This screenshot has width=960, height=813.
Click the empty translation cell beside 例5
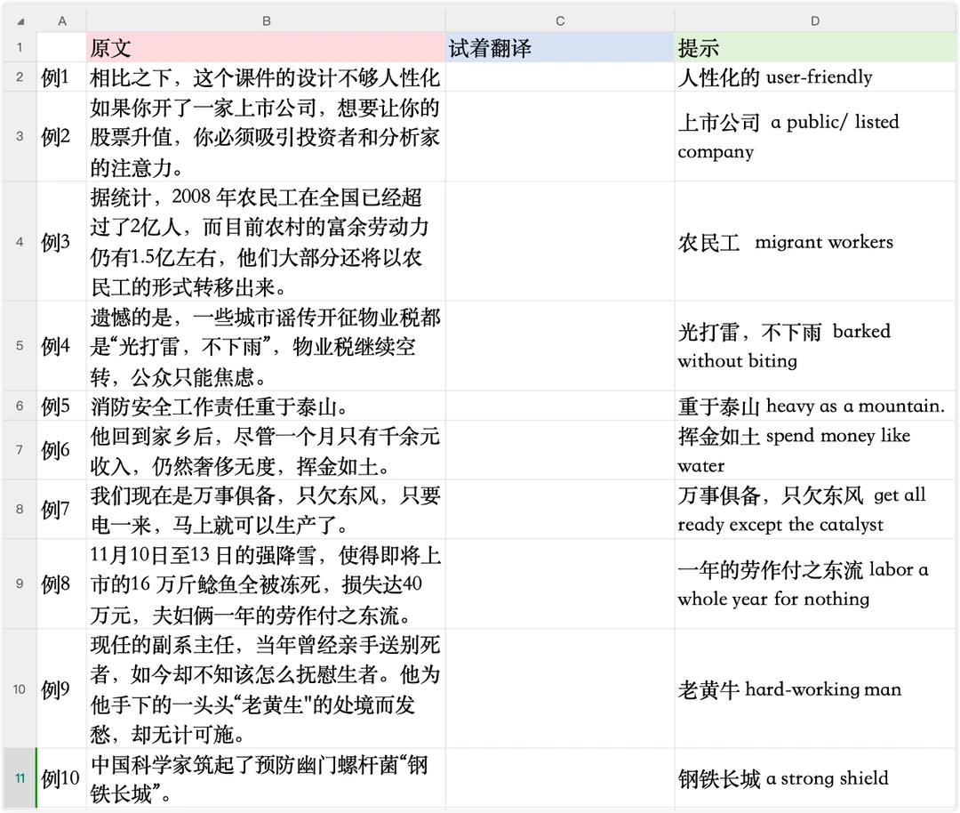560,406
